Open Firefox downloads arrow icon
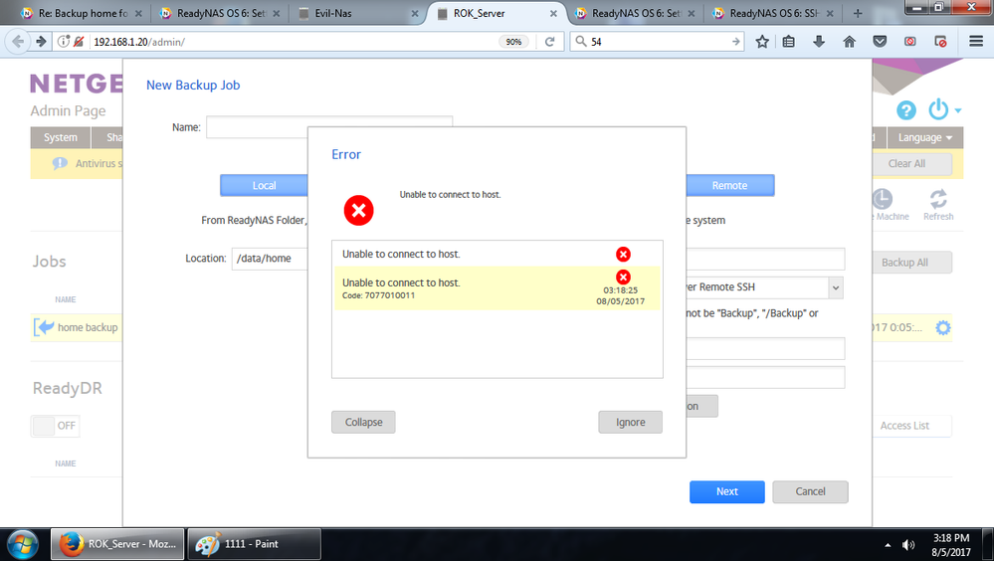This screenshot has height=561, width=994. pyautogui.click(x=819, y=42)
